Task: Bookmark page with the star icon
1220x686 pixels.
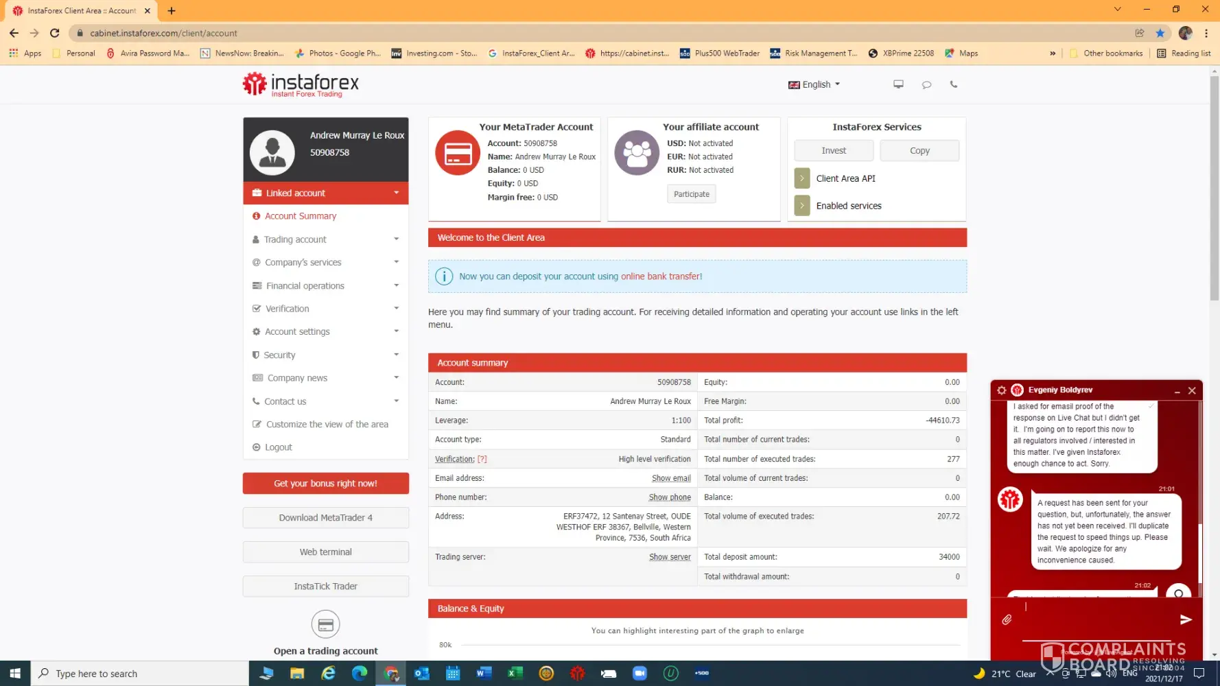Action: click(1160, 33)
